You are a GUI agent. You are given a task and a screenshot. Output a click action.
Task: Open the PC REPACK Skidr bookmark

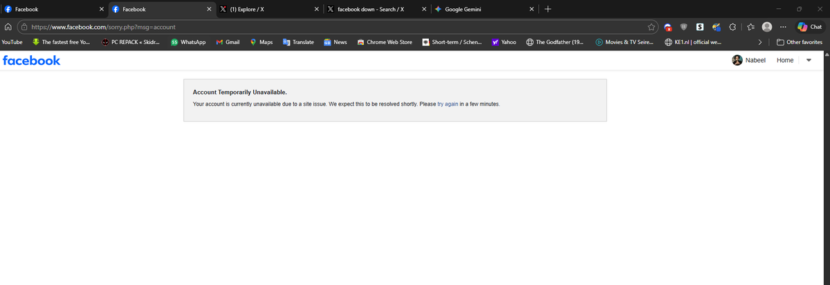click(131, 42)
